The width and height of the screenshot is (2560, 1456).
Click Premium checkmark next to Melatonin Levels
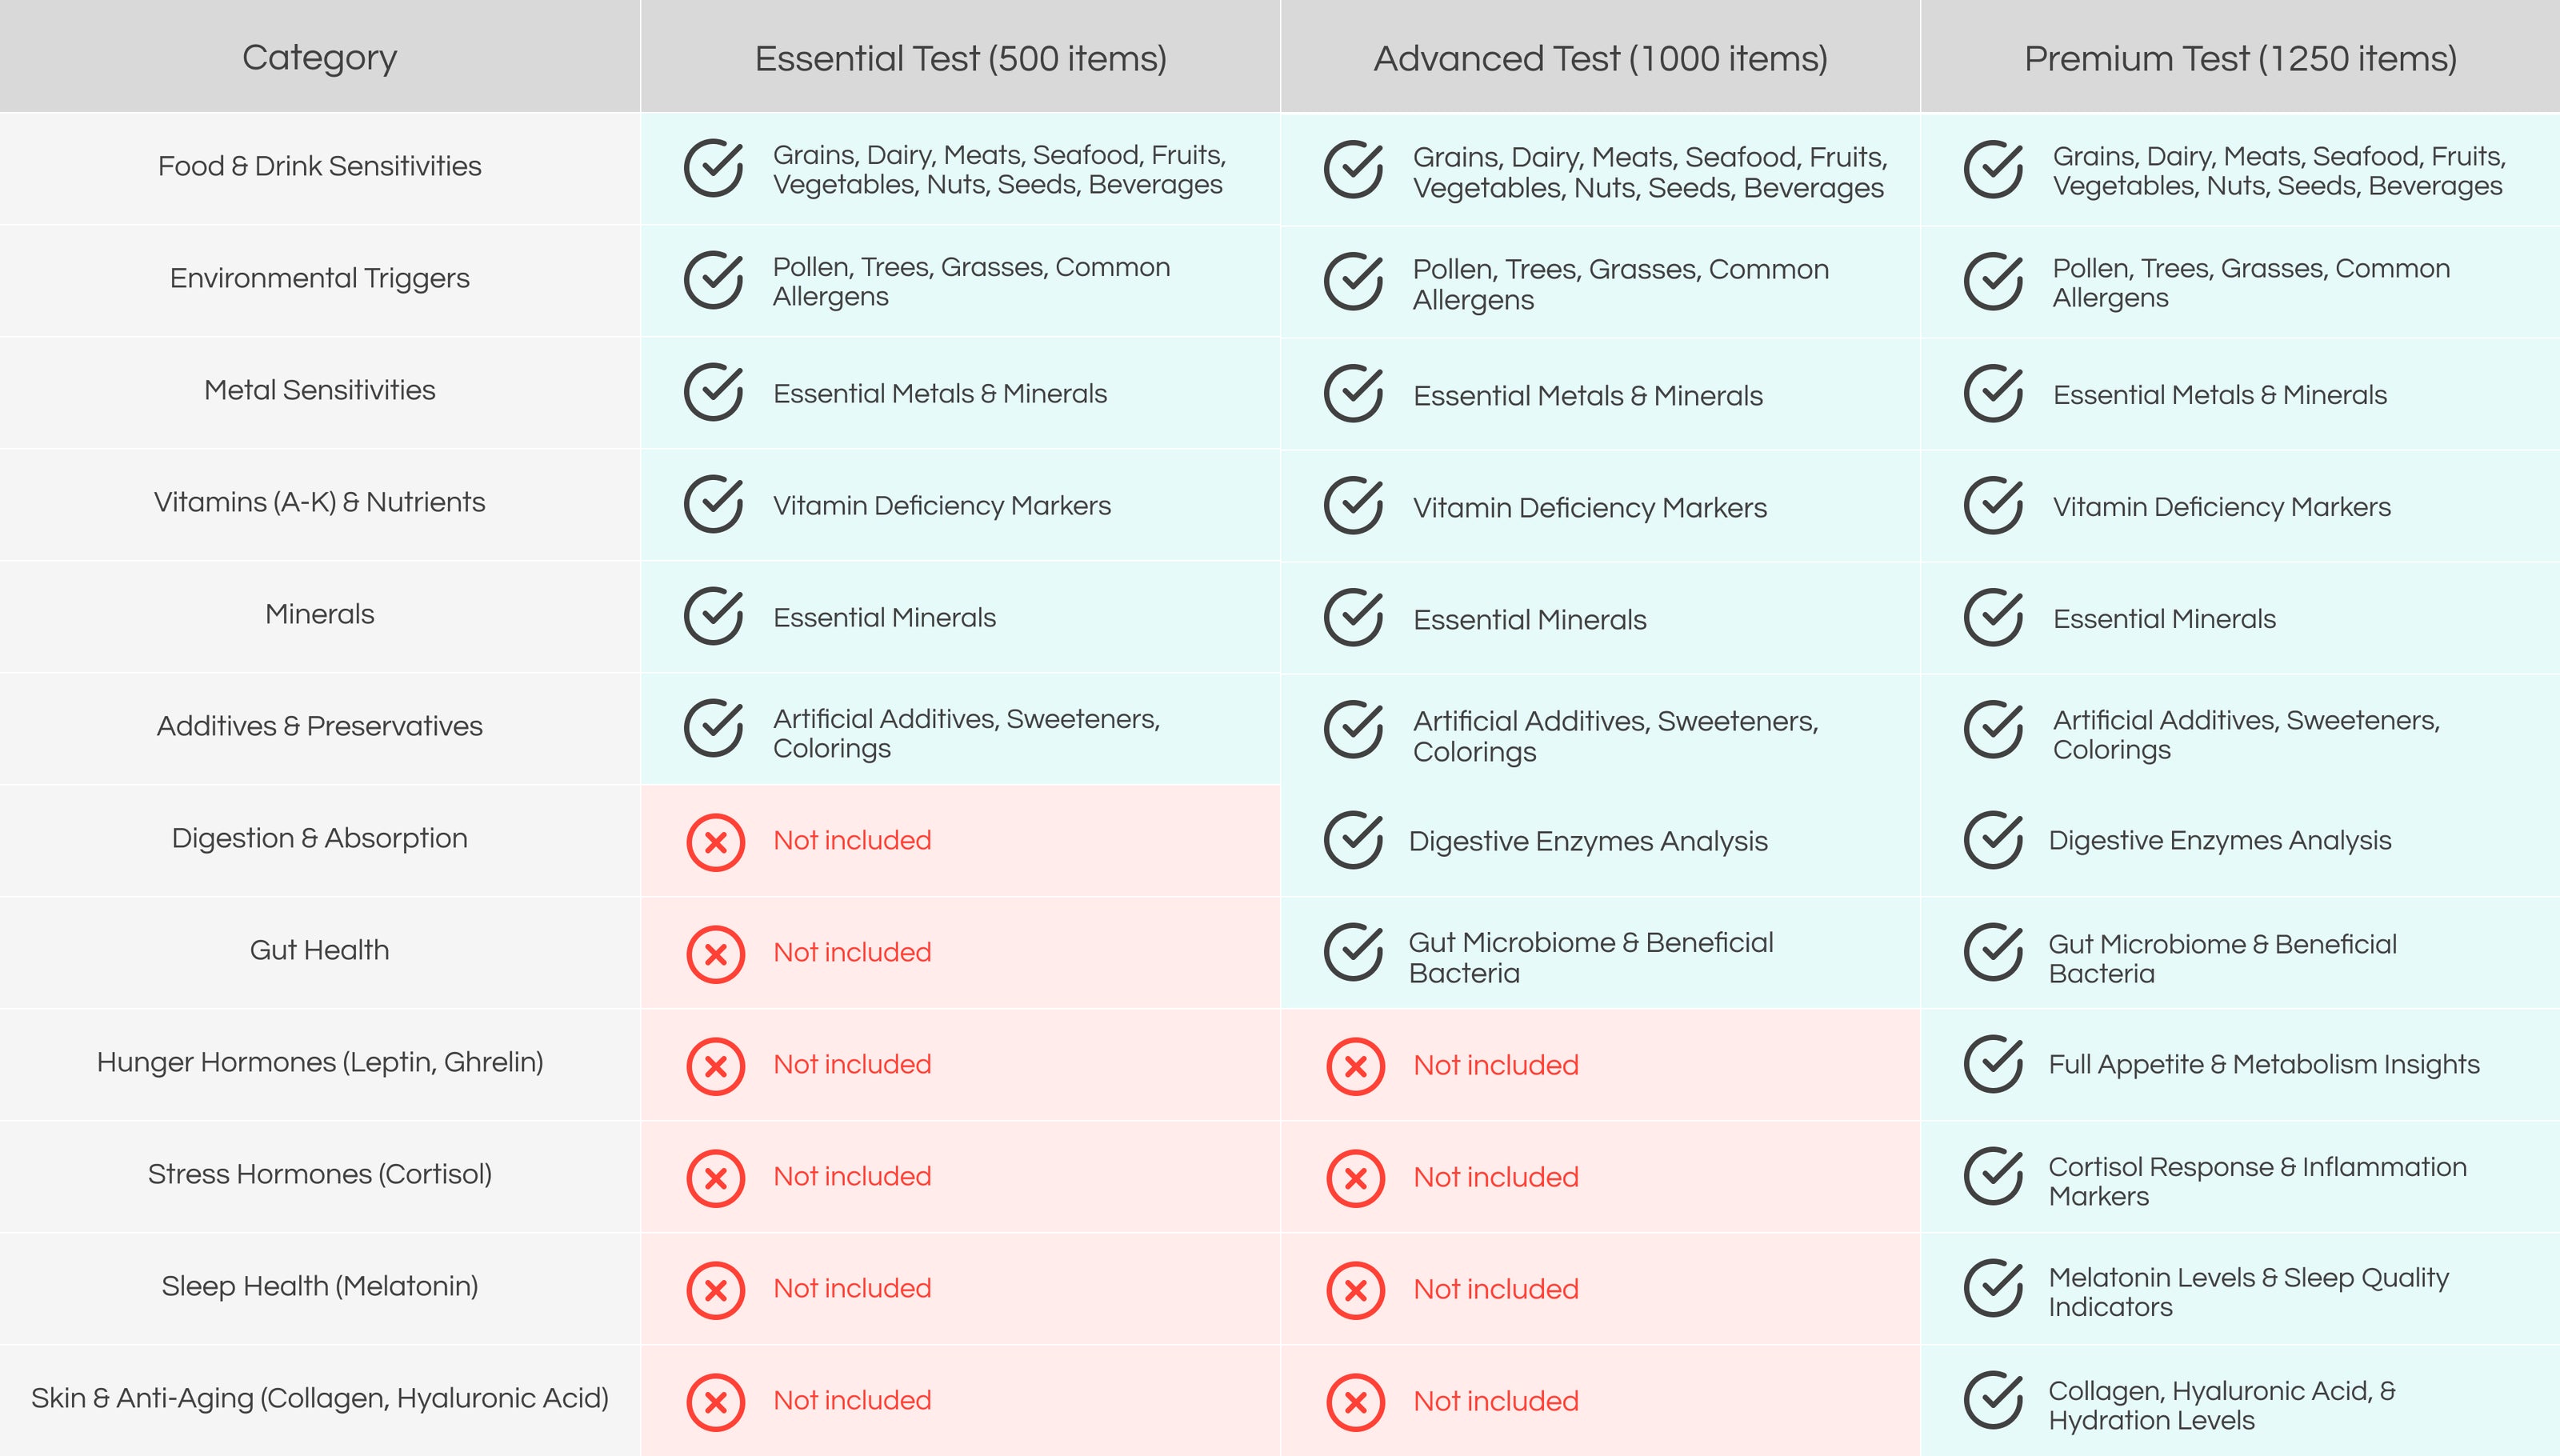click(1993, 1288)
